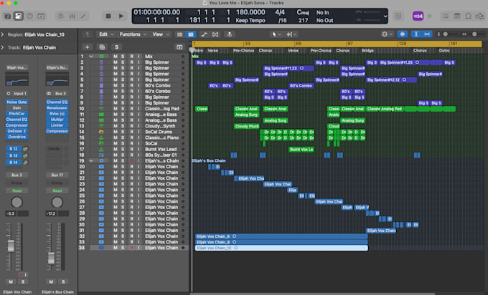This screenshot has width=488, height=295.
Task: Toggle the blue Show Track Automation-style list button
Action: (x=191, y=34)
